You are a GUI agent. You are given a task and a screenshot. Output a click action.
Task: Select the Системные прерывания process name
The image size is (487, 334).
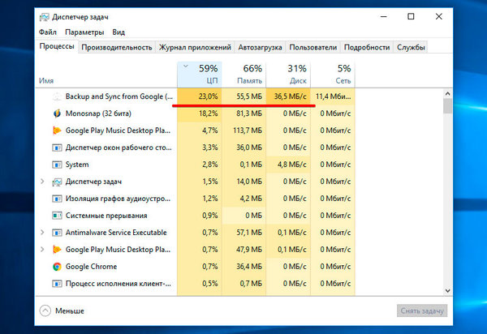pyautogui.click(x=106, y=216)
